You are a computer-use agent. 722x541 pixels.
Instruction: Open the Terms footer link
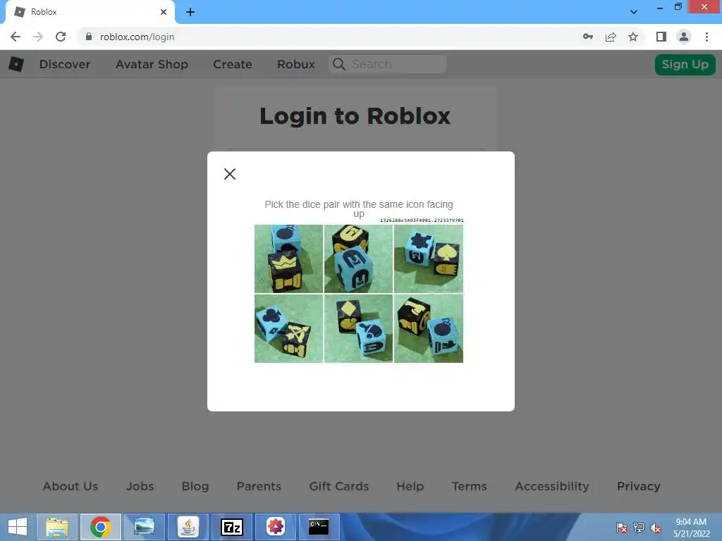click(x=469, y=486)
